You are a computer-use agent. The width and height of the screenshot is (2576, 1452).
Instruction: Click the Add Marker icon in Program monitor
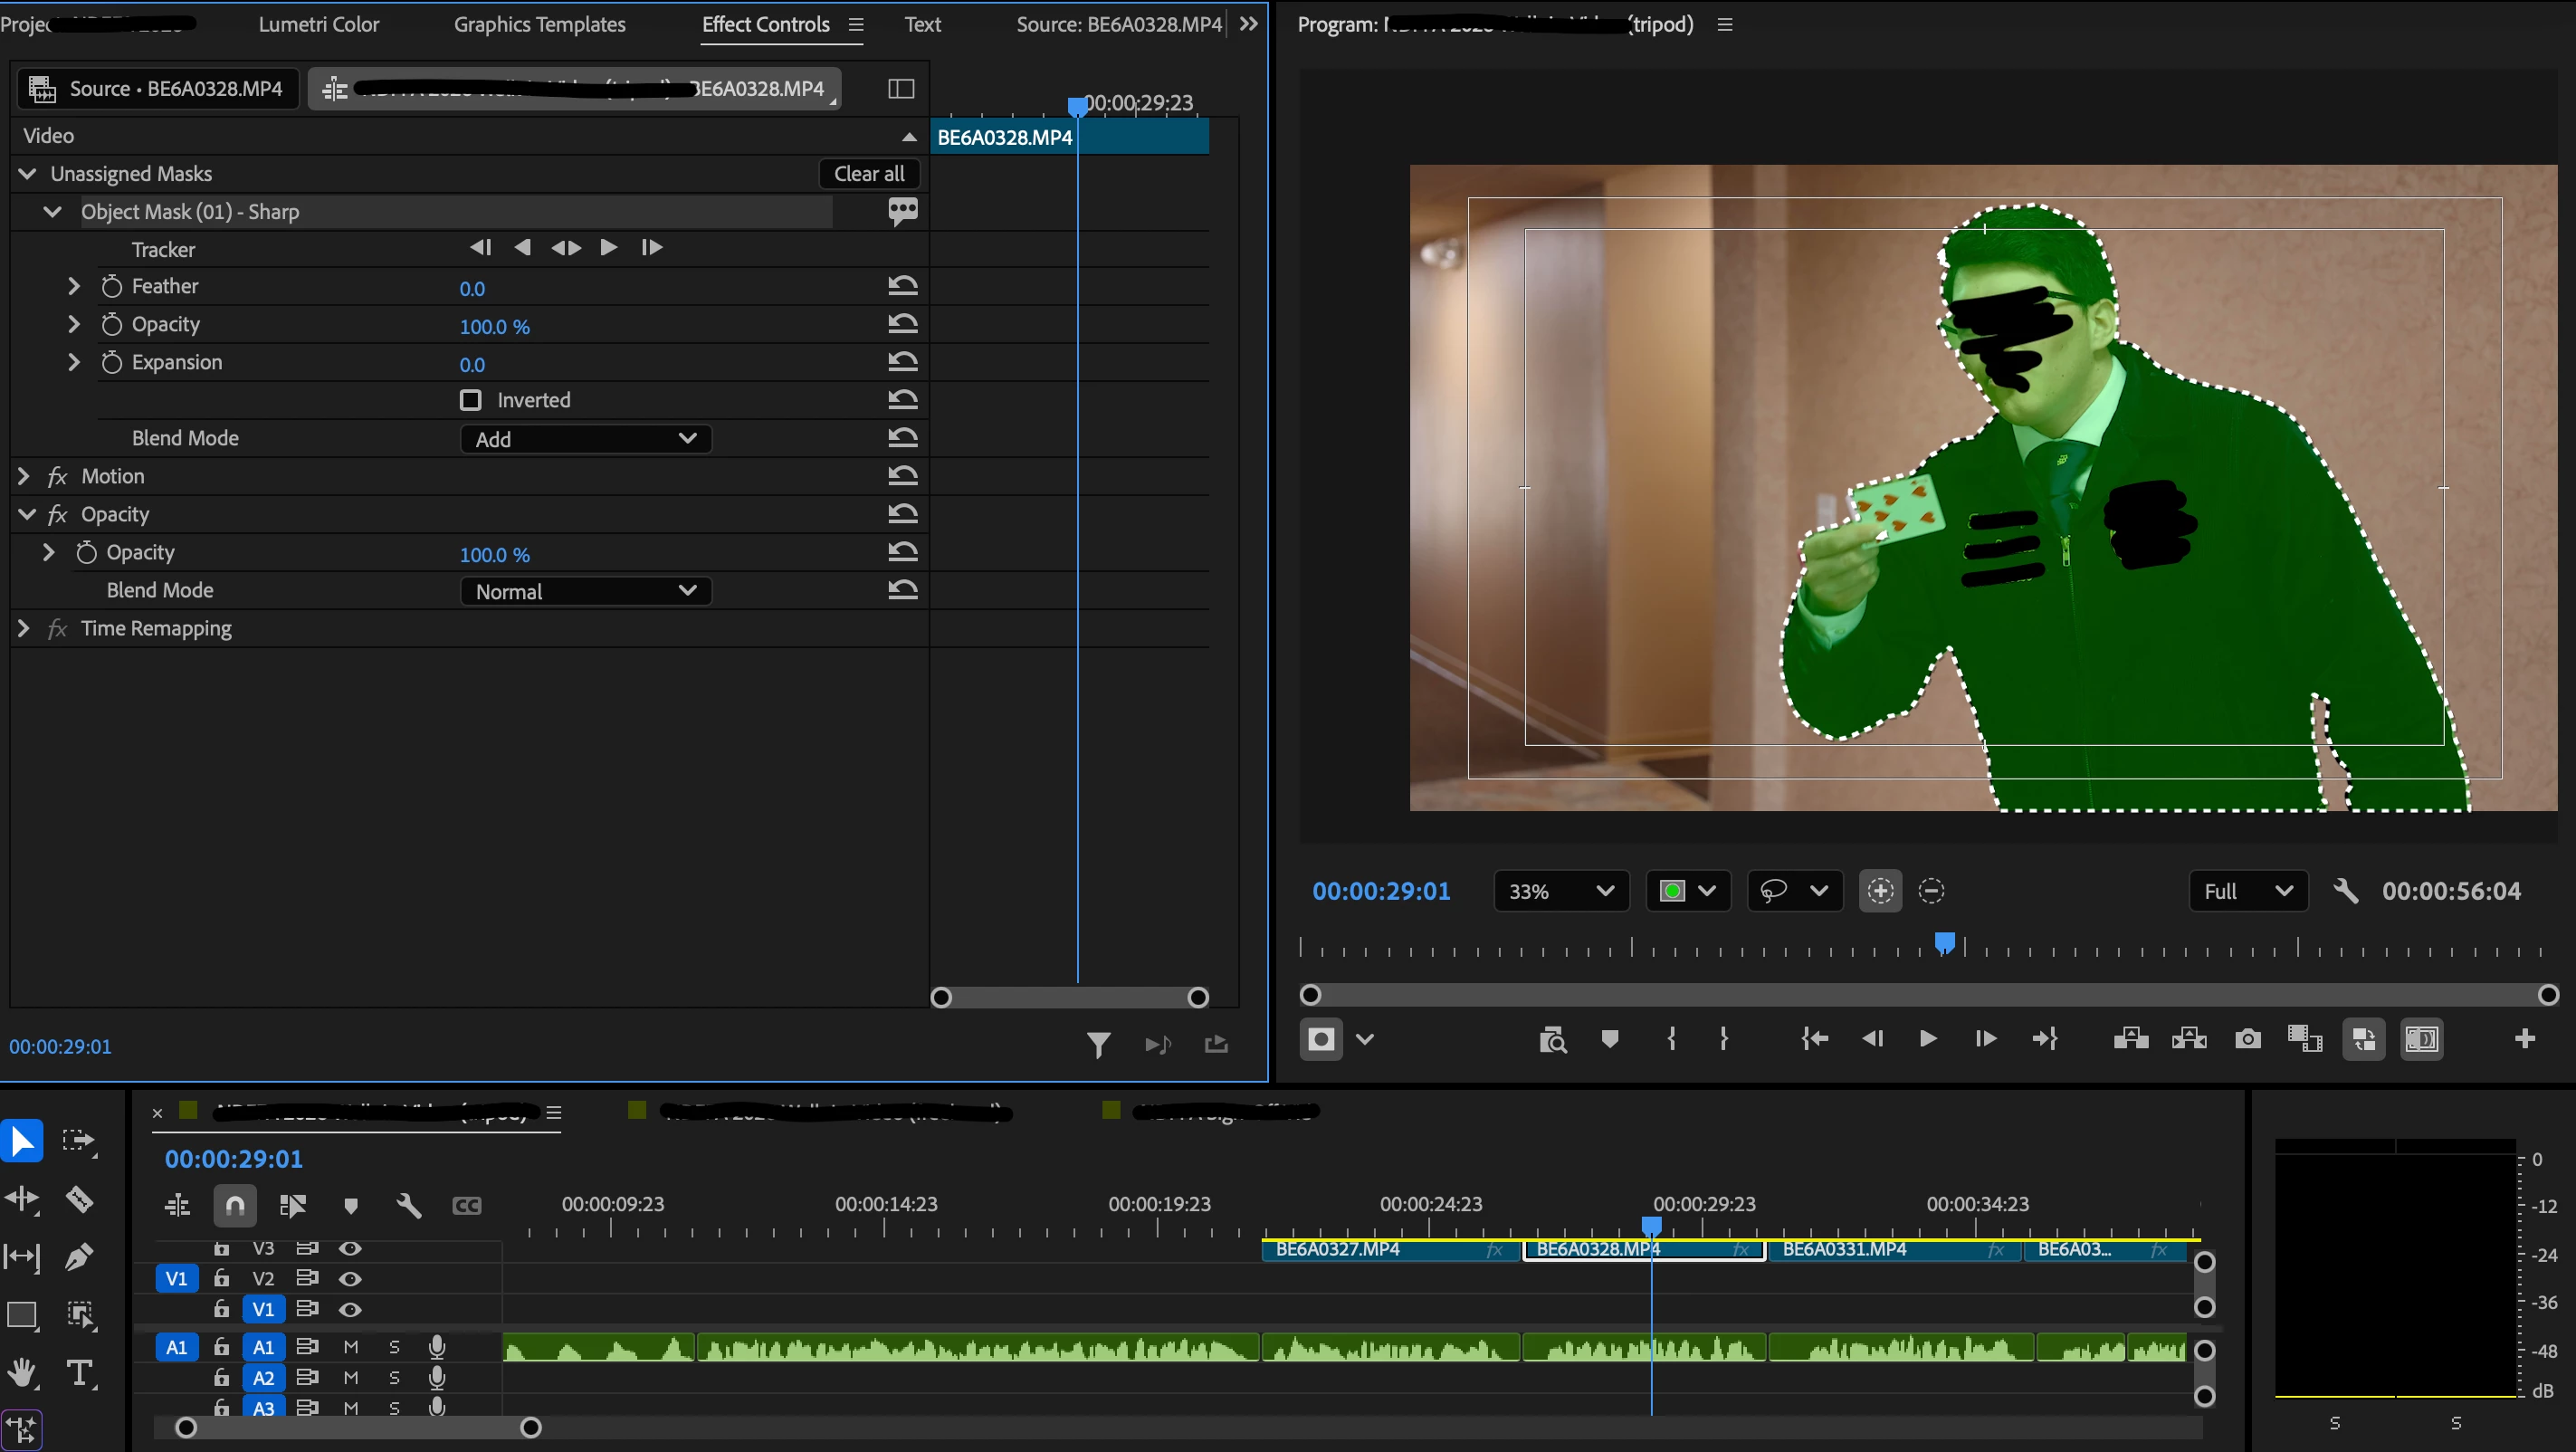pos(1609,1039)
